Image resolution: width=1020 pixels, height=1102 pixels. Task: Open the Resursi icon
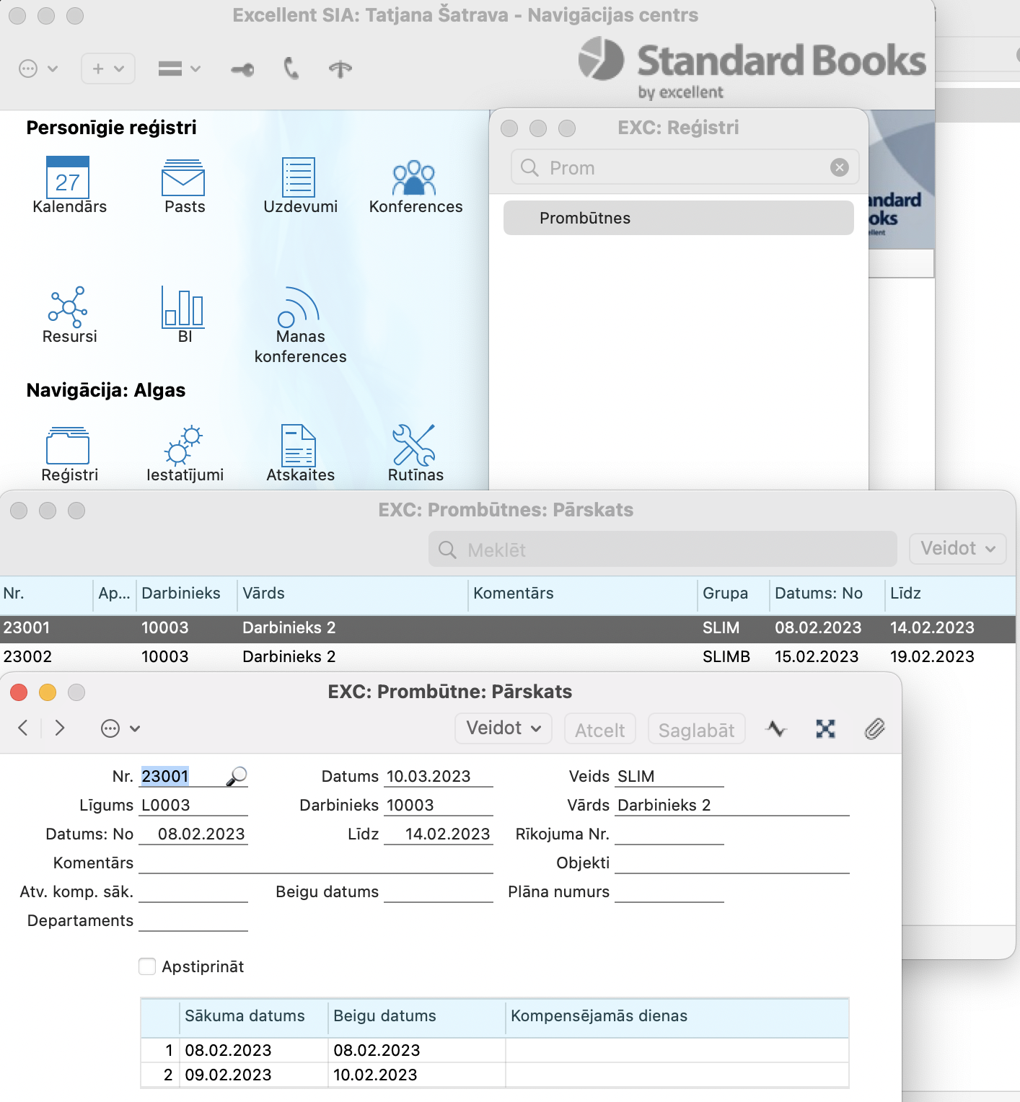68,306
